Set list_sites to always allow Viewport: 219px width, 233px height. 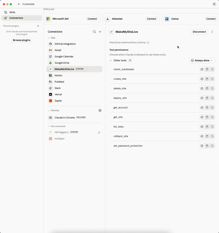[202, 127]
